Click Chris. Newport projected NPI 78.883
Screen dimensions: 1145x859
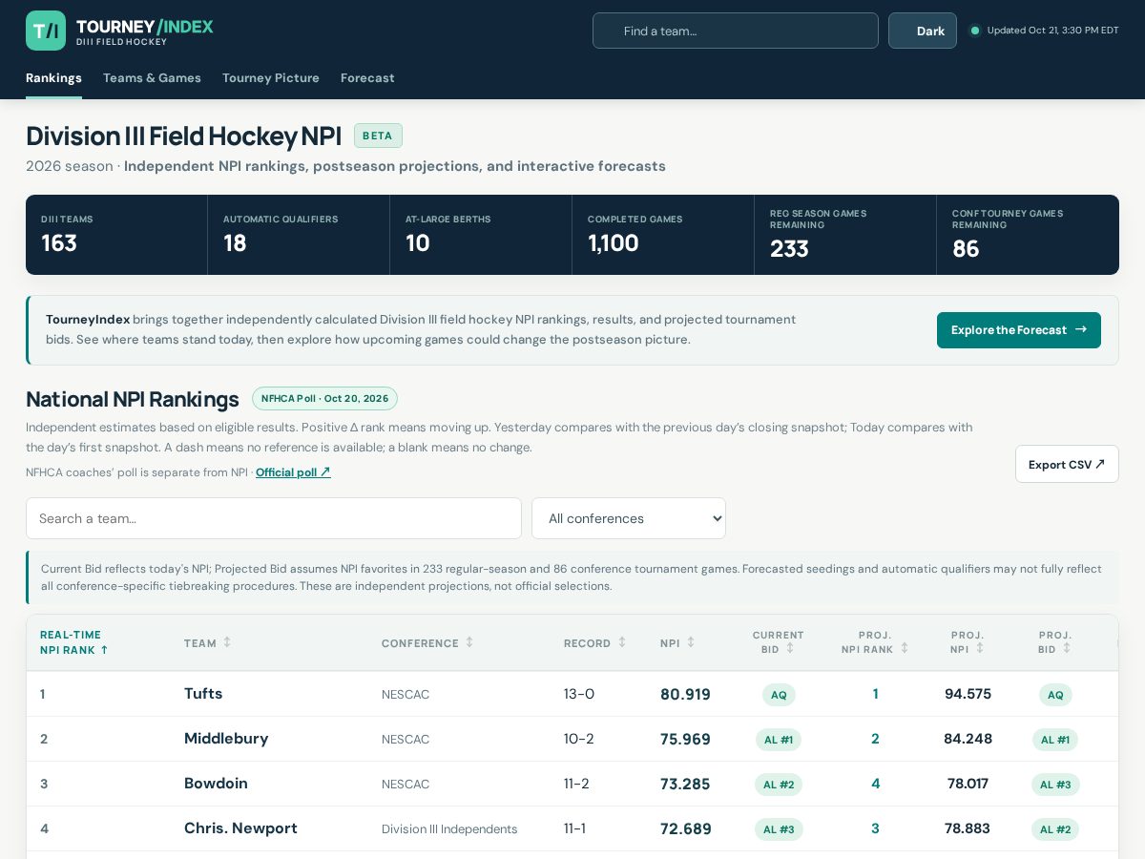968,828
